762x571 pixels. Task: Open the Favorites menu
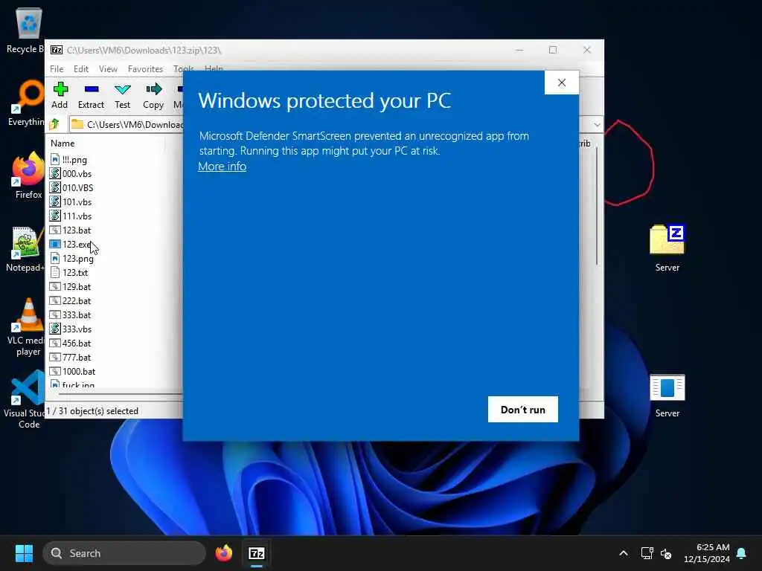click(145, 69)
